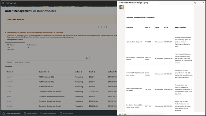Click the '155 items' count text
This screenshot has width=206, height=116.
9,67
